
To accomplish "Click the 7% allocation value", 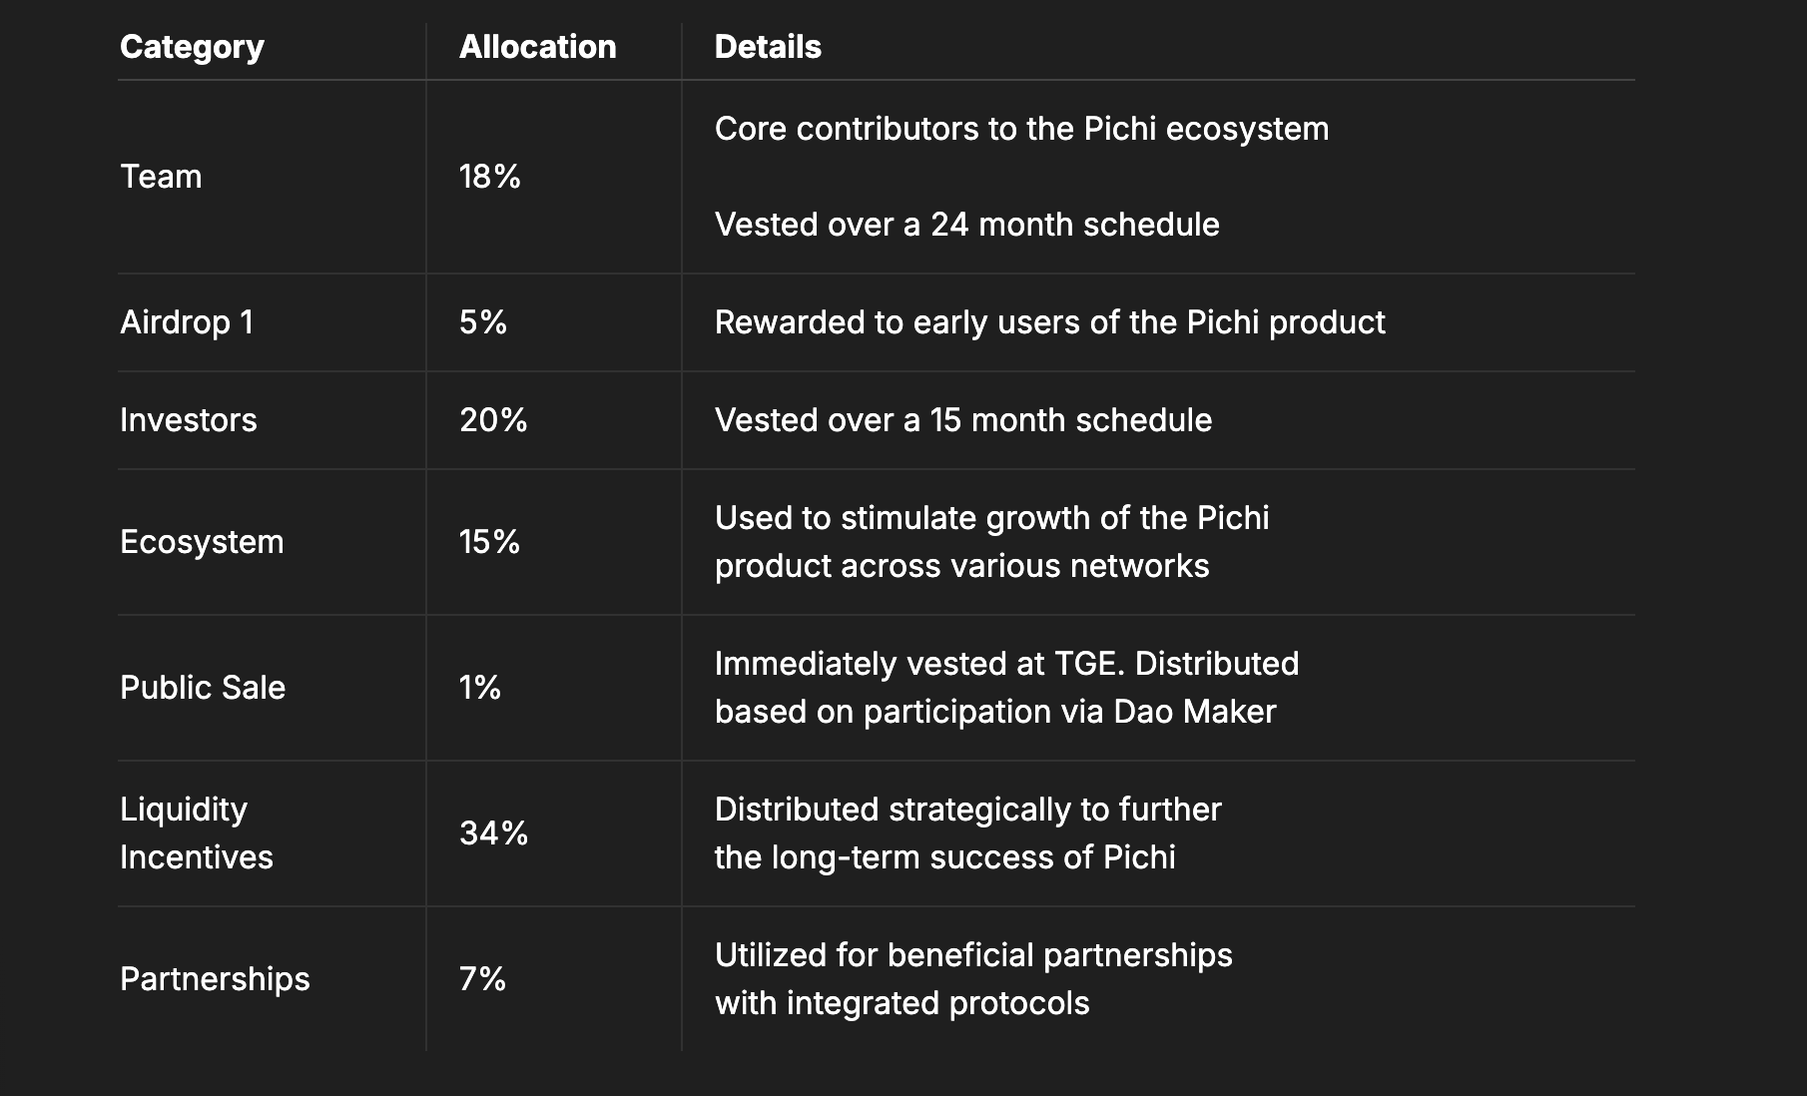I will pos(482,979).
